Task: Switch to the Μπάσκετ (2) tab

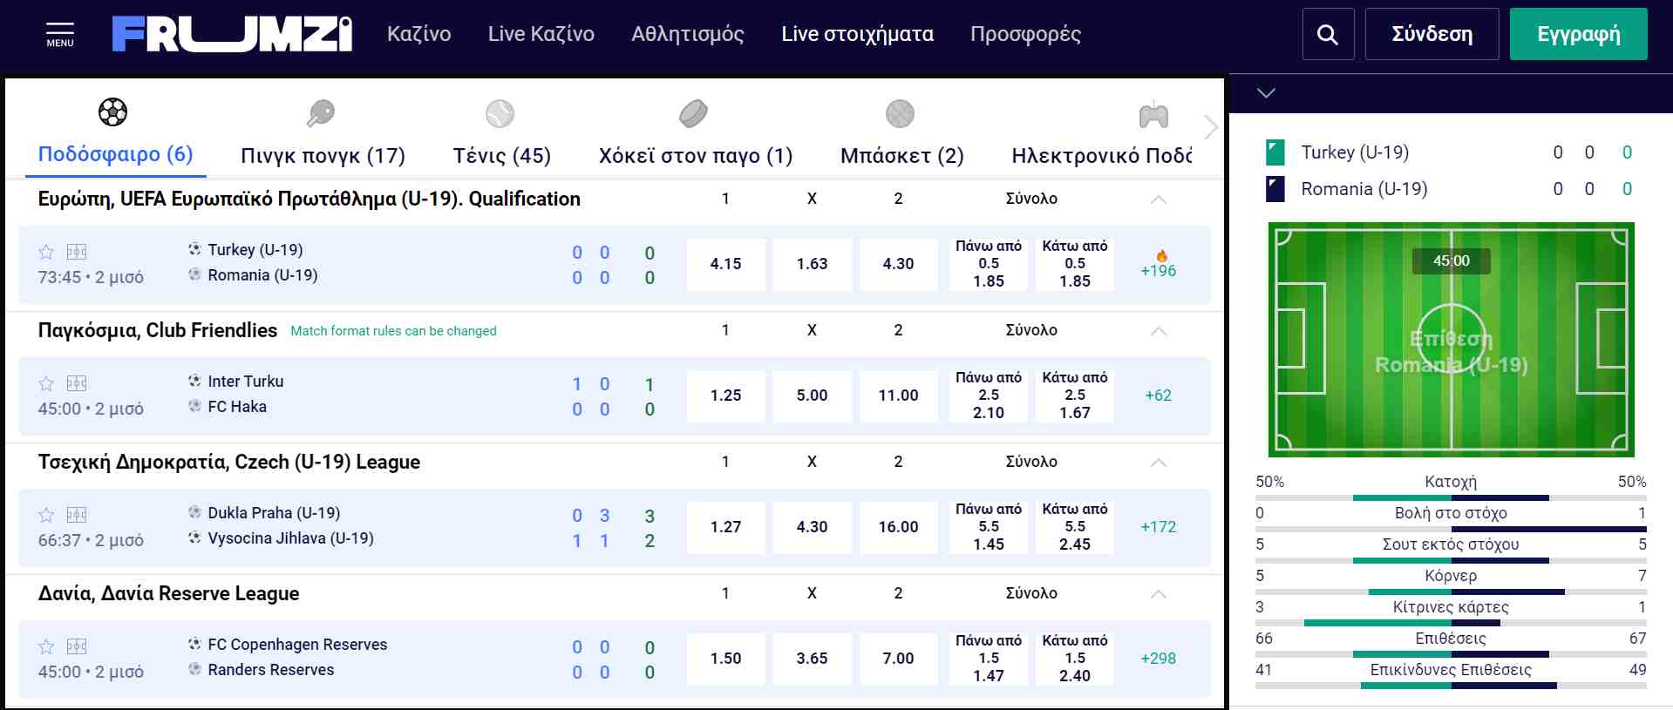Action: click(901, 156)
